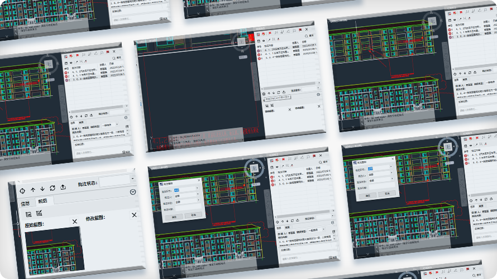Open first dropdown in bottom-center window's query dialog
The width and height of the screenshot is (497, 279).
187,190
